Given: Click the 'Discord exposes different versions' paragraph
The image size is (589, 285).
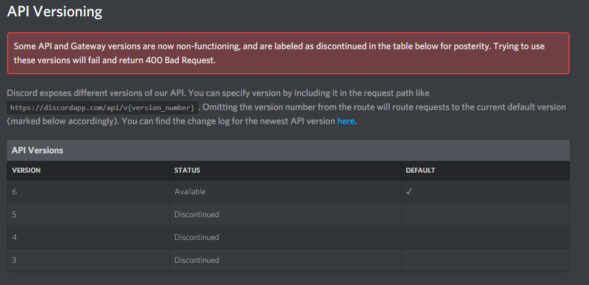Looking at the screenshot, I should point(286,107).
